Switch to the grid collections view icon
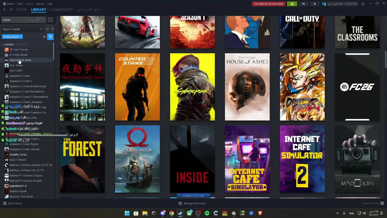Image resolution: width=387 pixels, height=218 pixels. click(x=50, y=20)
